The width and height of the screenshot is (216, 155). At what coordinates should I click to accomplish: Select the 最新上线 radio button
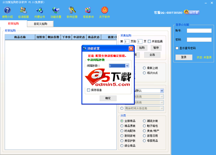click(x=144, y=68)
